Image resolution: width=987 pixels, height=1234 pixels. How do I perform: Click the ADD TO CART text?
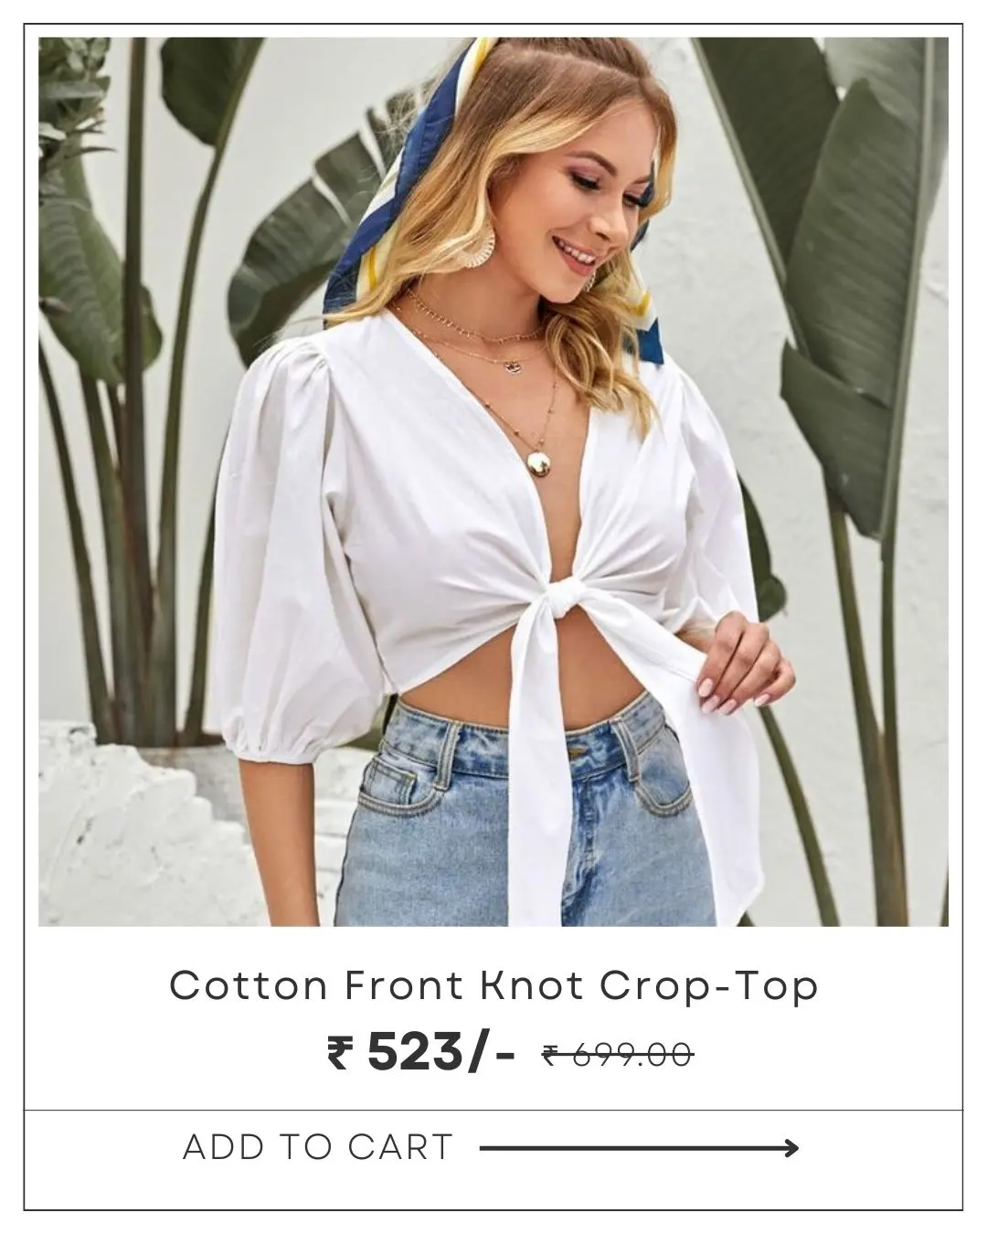coord(318,1147)
